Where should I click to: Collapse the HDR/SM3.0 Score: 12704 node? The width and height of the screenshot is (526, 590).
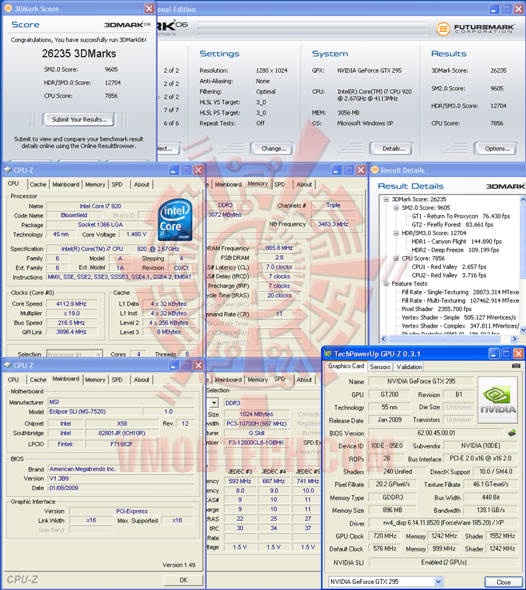coord(395,233)
